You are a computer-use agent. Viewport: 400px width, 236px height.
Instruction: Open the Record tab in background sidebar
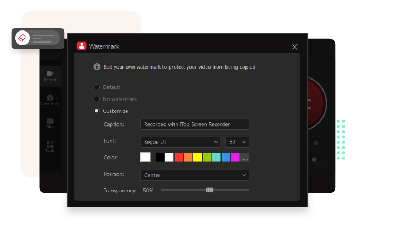50,76
